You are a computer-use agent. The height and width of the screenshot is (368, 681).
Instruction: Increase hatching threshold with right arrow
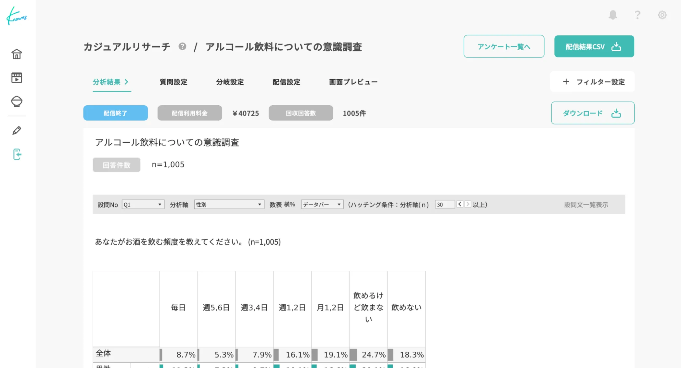[x=468, y=204]
